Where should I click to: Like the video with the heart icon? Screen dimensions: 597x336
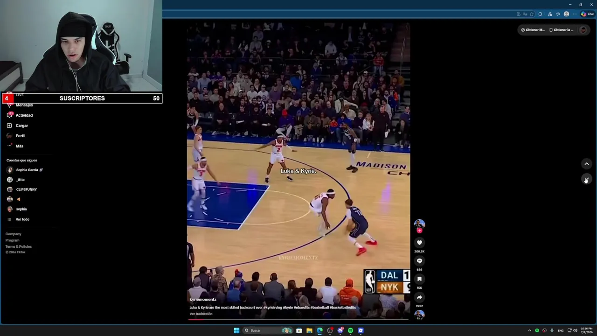tap(419, 243)
